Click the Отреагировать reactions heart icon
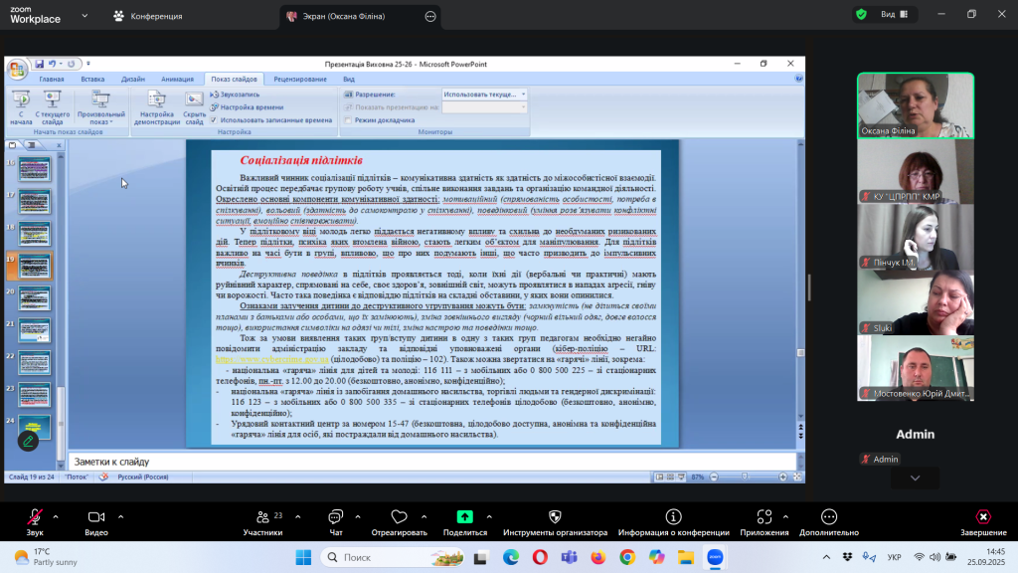The image size is (1018, 573). 399,516
